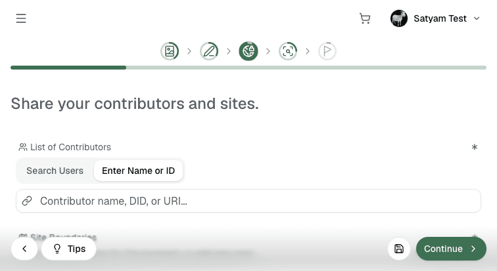
Task: Click the link icon in contributor field
Action: click(x=27, y=201)
